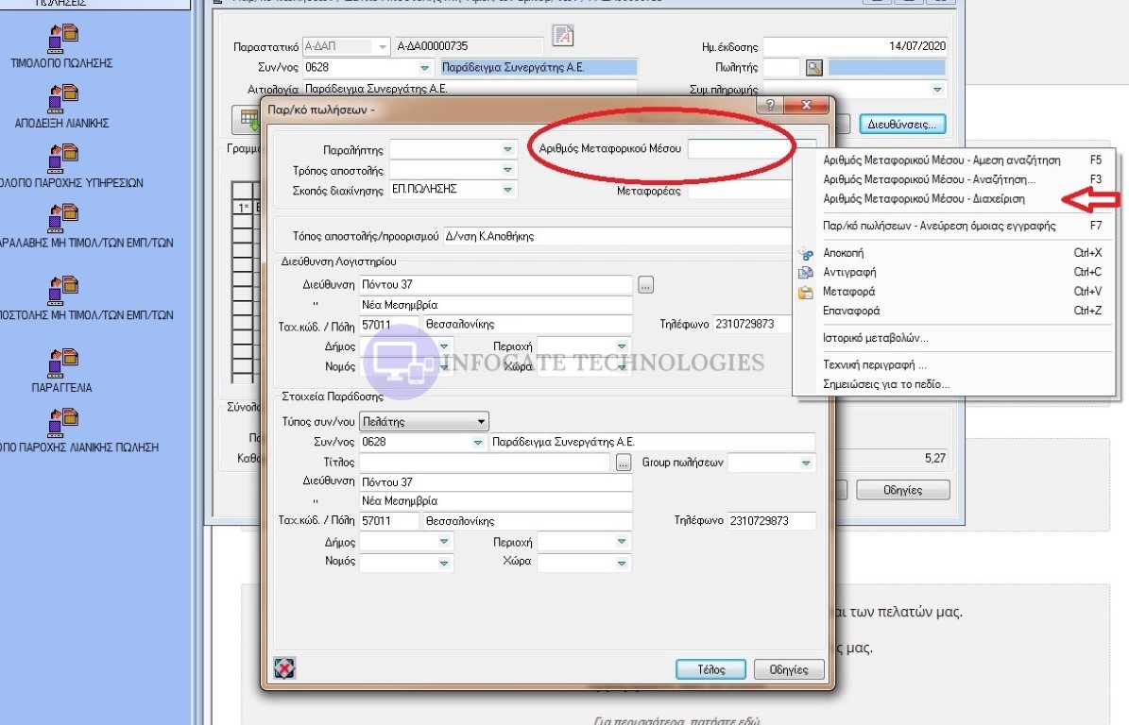The width and height of the screenshot is (1129, 725).
Task: Click the document icon next to A-ΔΑ00000735
Action: 563,37
